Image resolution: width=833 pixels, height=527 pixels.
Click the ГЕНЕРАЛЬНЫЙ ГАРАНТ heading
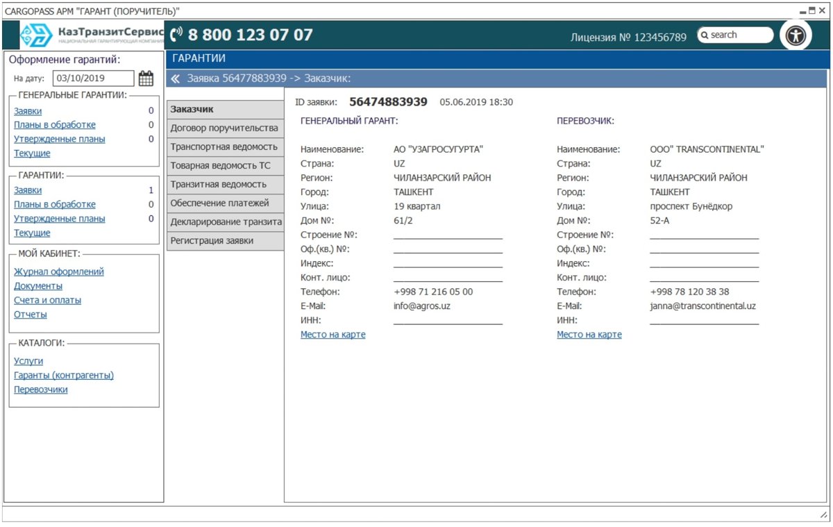348,122
